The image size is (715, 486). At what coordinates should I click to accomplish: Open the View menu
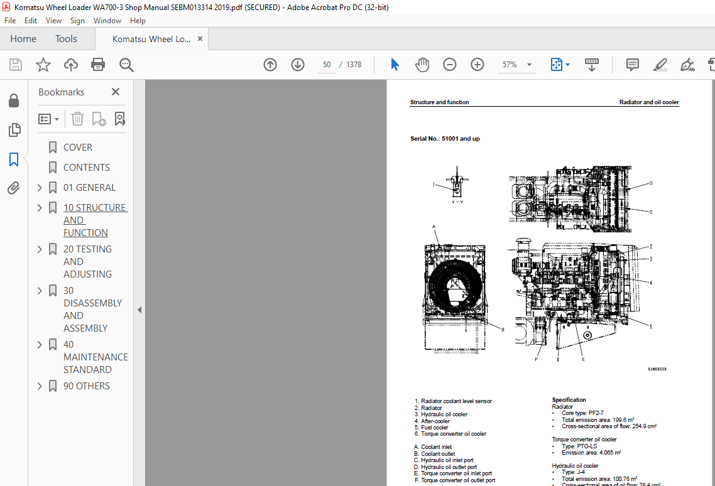pos(53,21)
